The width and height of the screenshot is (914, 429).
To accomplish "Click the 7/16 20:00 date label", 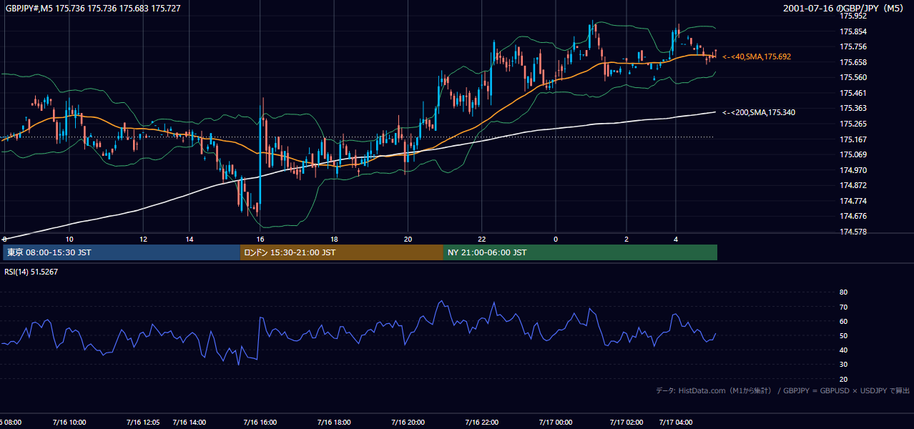I will coord(408,423).
